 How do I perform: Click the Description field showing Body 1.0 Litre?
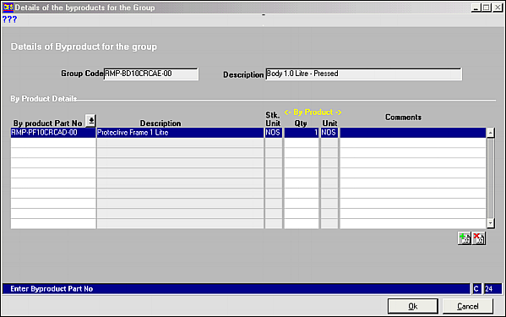(x=363, y=74)
